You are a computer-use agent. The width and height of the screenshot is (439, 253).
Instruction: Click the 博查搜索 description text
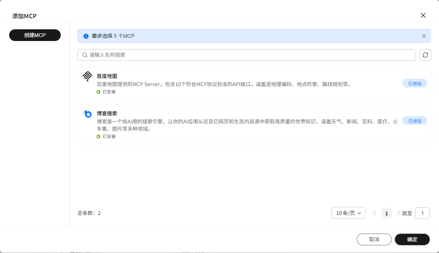(247, 125)
